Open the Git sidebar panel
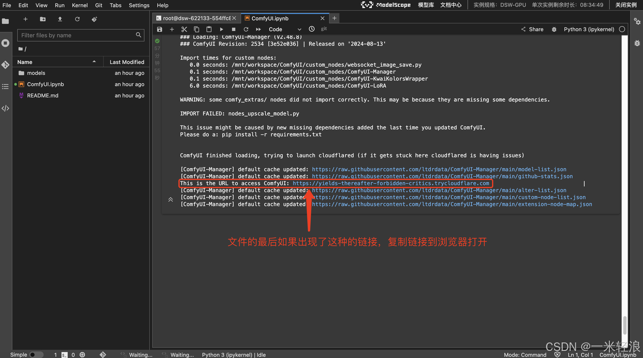This screenshot has width=643, height=358. pyautogui.click(x=6, y=64)
